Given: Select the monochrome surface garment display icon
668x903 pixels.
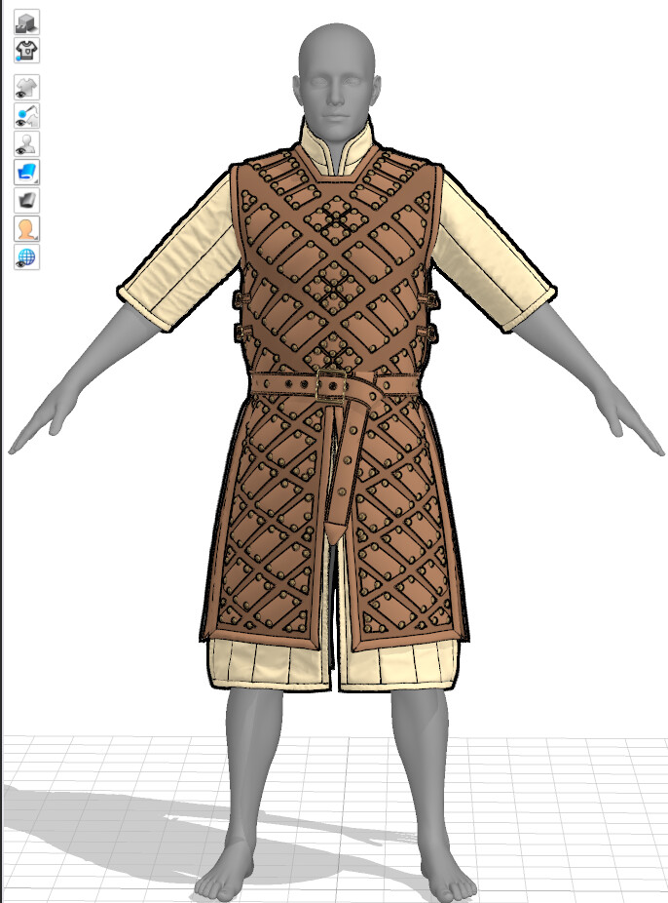Looking at the screenshot, I should pyautogui.click(x=26, y=201).
